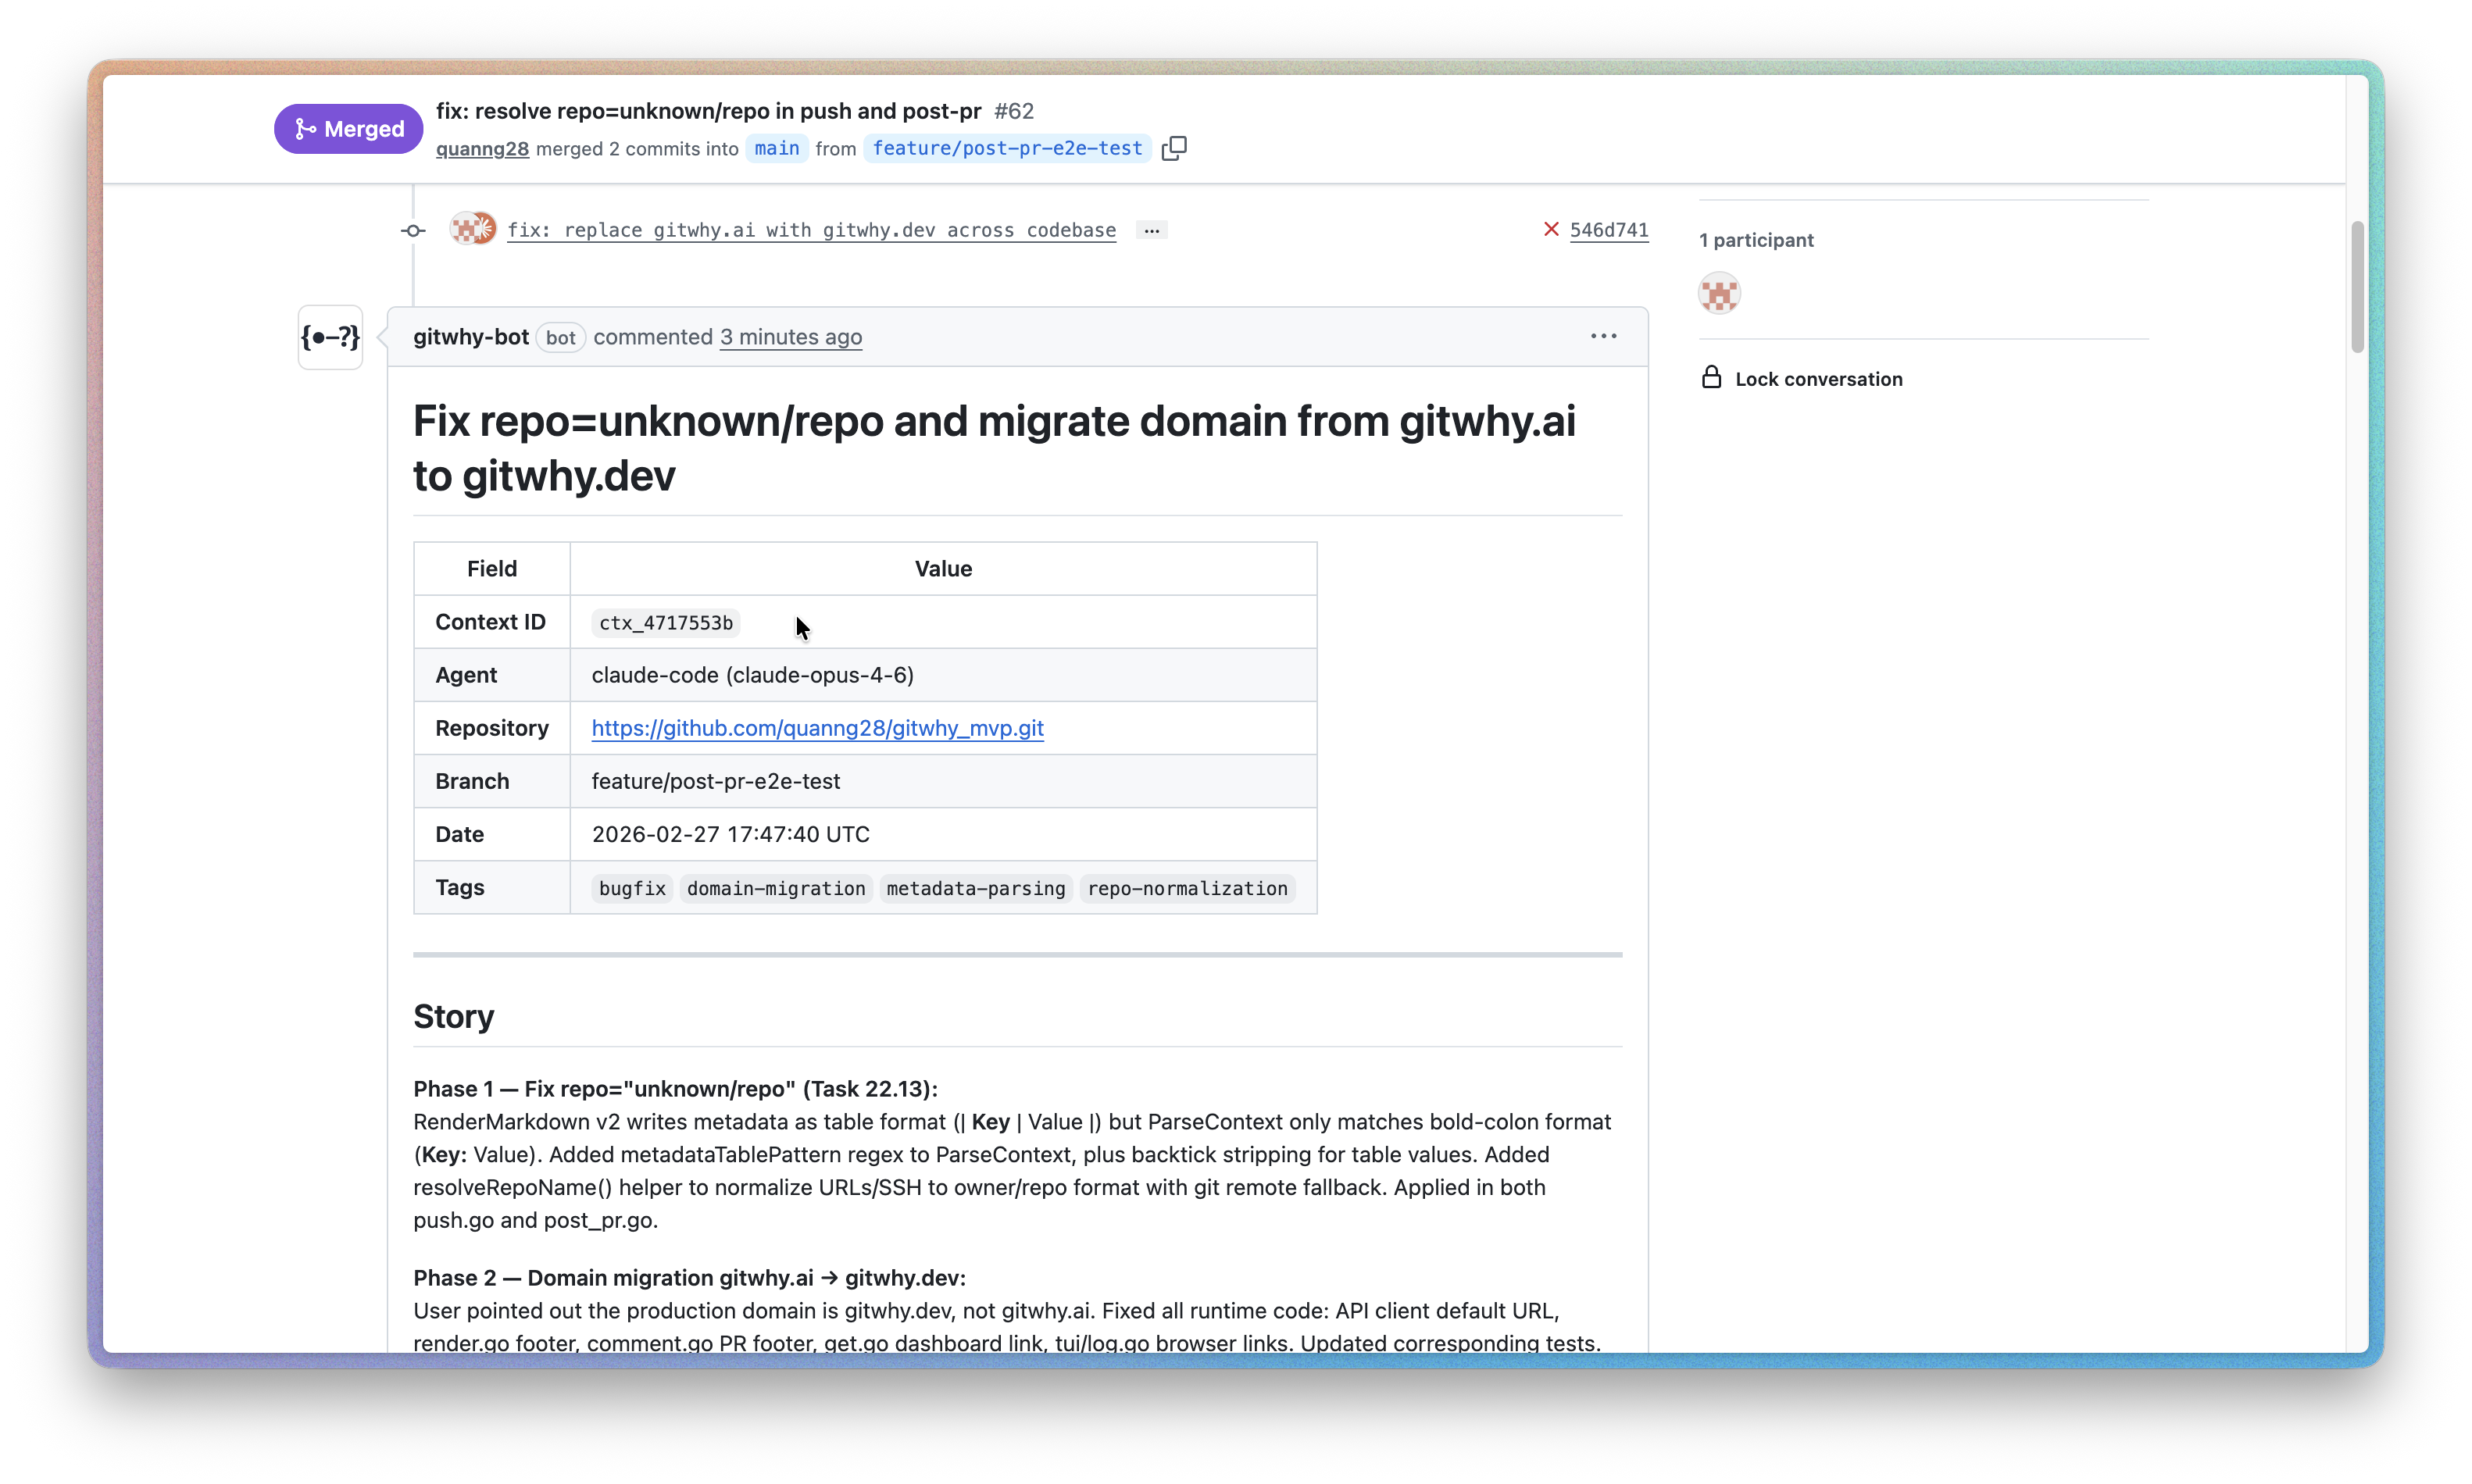Click the Date field label

pyautogui.click(x=459, y=834)
